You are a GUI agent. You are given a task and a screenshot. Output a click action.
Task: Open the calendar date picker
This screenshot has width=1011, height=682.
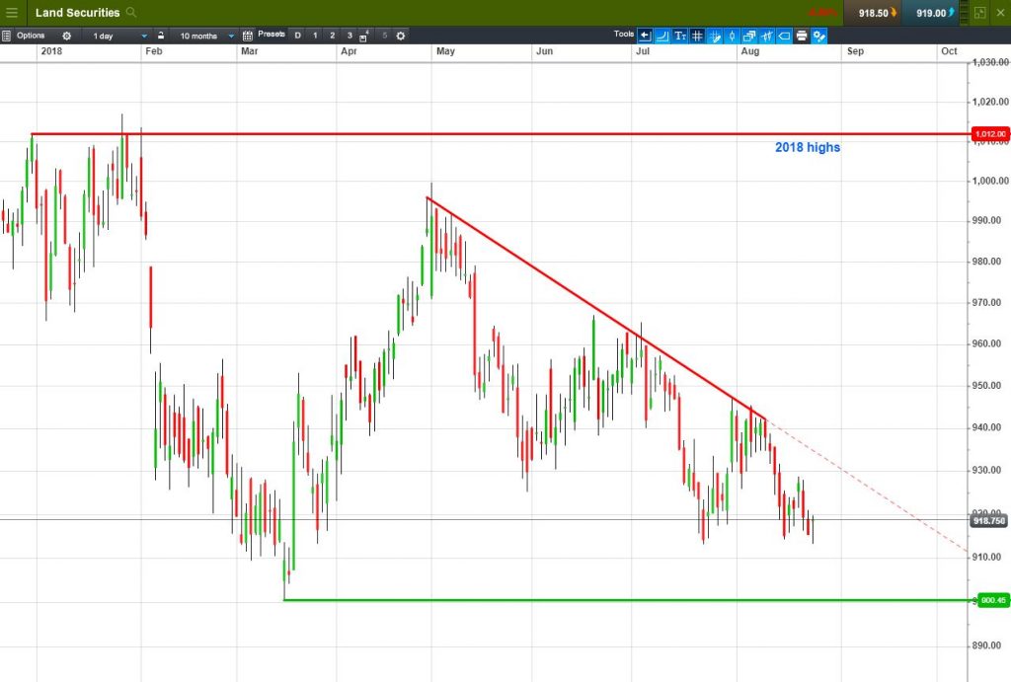[x=248, y=37]
